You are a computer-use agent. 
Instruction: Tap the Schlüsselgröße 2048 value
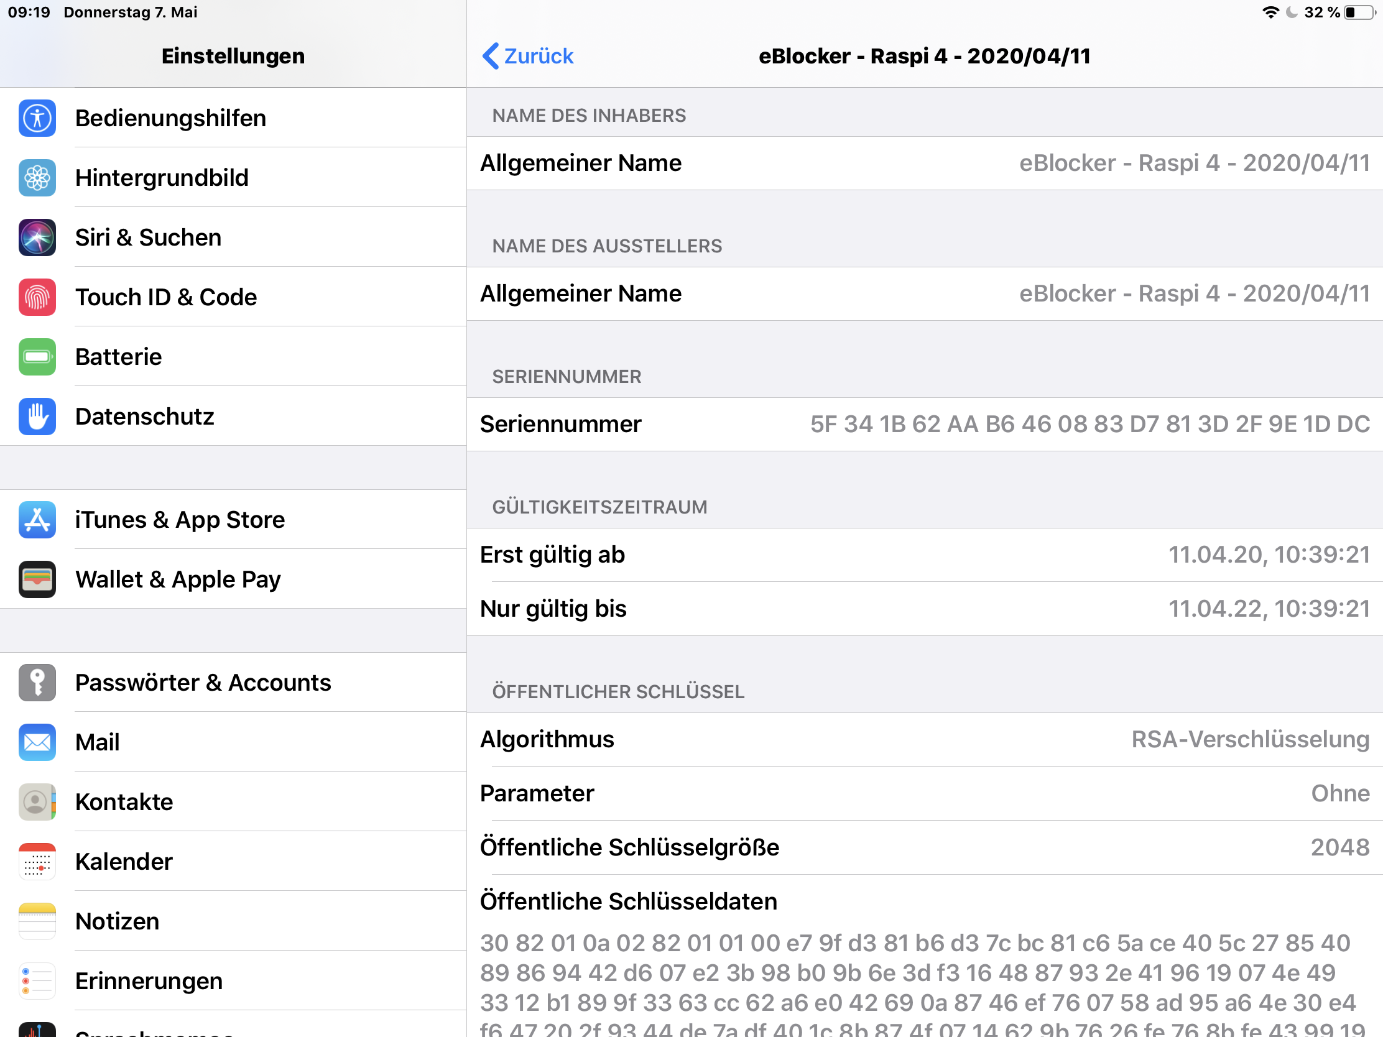point(1341,847)
